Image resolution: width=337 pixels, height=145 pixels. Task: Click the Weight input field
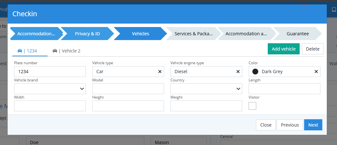206,106
